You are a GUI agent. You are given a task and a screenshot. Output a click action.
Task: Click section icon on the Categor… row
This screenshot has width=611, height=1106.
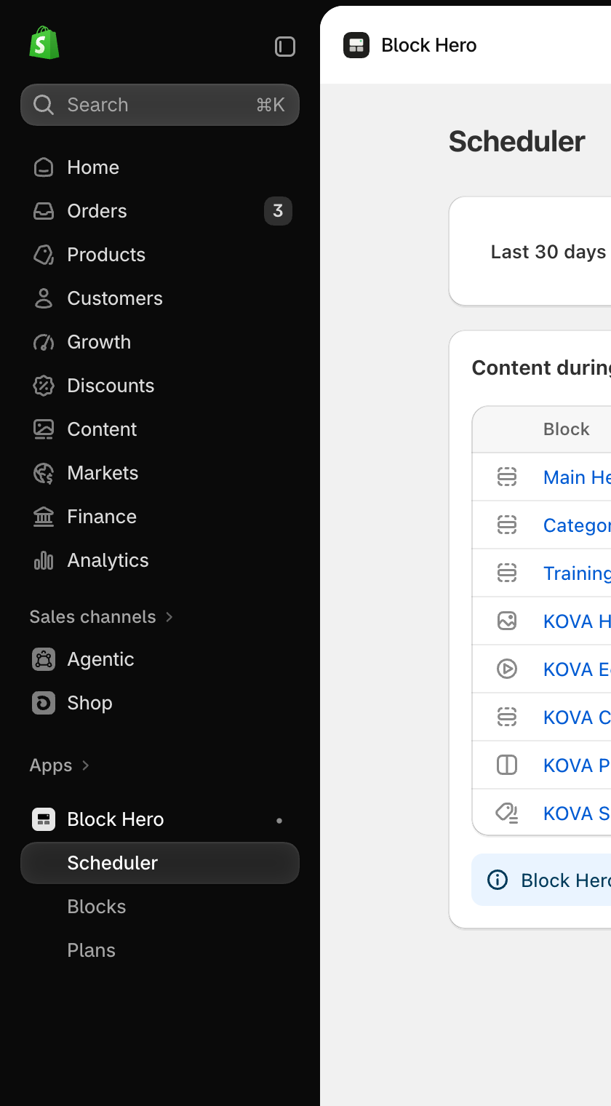507,525
